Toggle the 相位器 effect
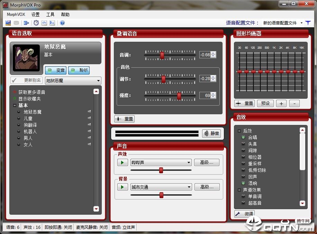Viewport: 317px width, 234px height. coord(243,157)
